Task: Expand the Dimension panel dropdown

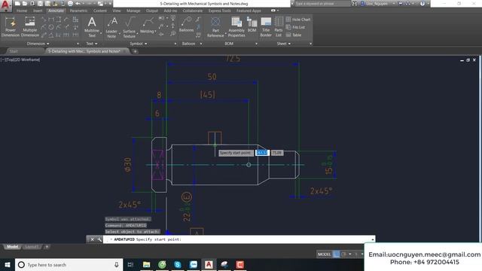Action: pos(38,44)
